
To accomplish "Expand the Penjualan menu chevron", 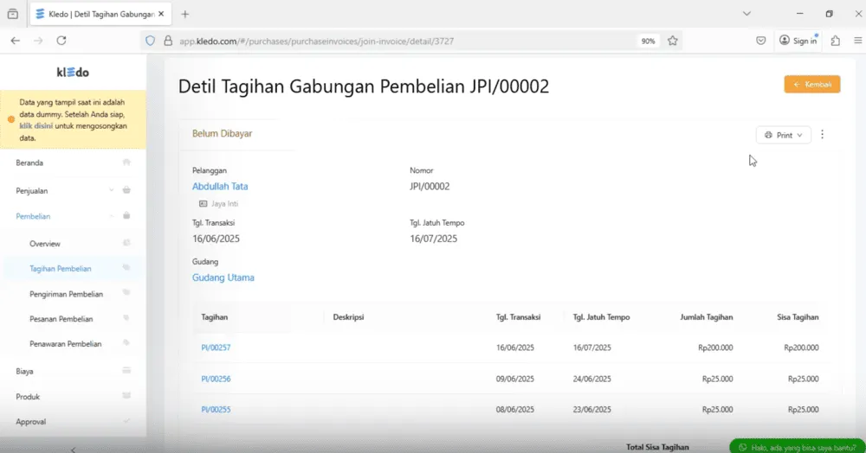I will [x=112, y=190].
